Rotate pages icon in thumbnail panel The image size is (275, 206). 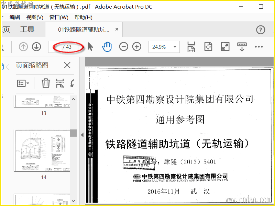pos(72,83)
